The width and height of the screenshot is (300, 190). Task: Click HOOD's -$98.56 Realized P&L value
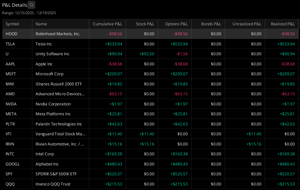pyautogui.click(x=288, y=34)
